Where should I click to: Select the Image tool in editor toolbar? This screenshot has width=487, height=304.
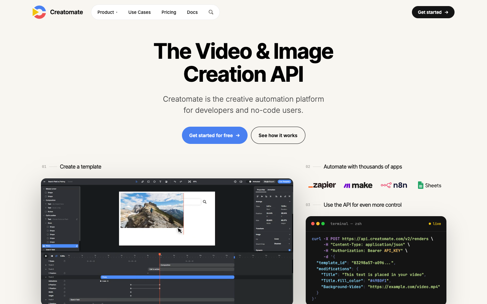pyautogui.click(x=166, y=182)
